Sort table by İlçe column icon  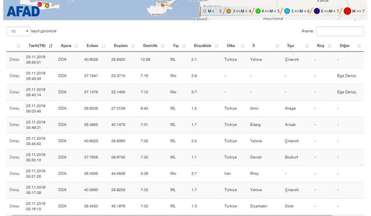tap(307, 46)
